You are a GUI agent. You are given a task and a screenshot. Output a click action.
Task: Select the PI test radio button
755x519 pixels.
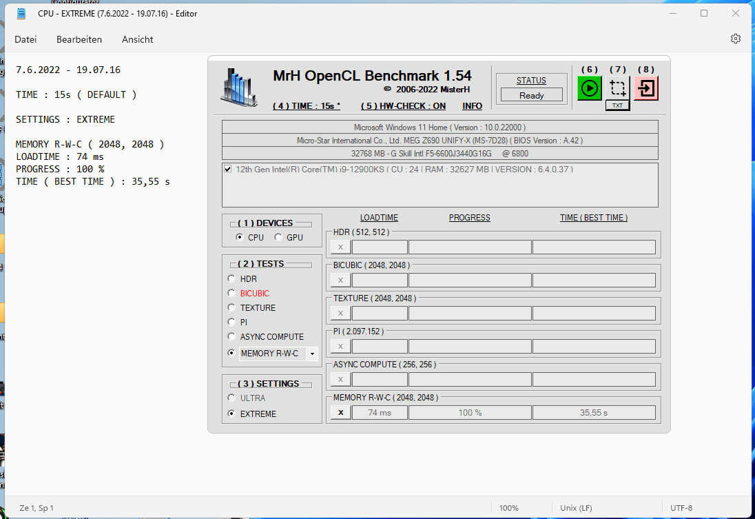[231, 322]
